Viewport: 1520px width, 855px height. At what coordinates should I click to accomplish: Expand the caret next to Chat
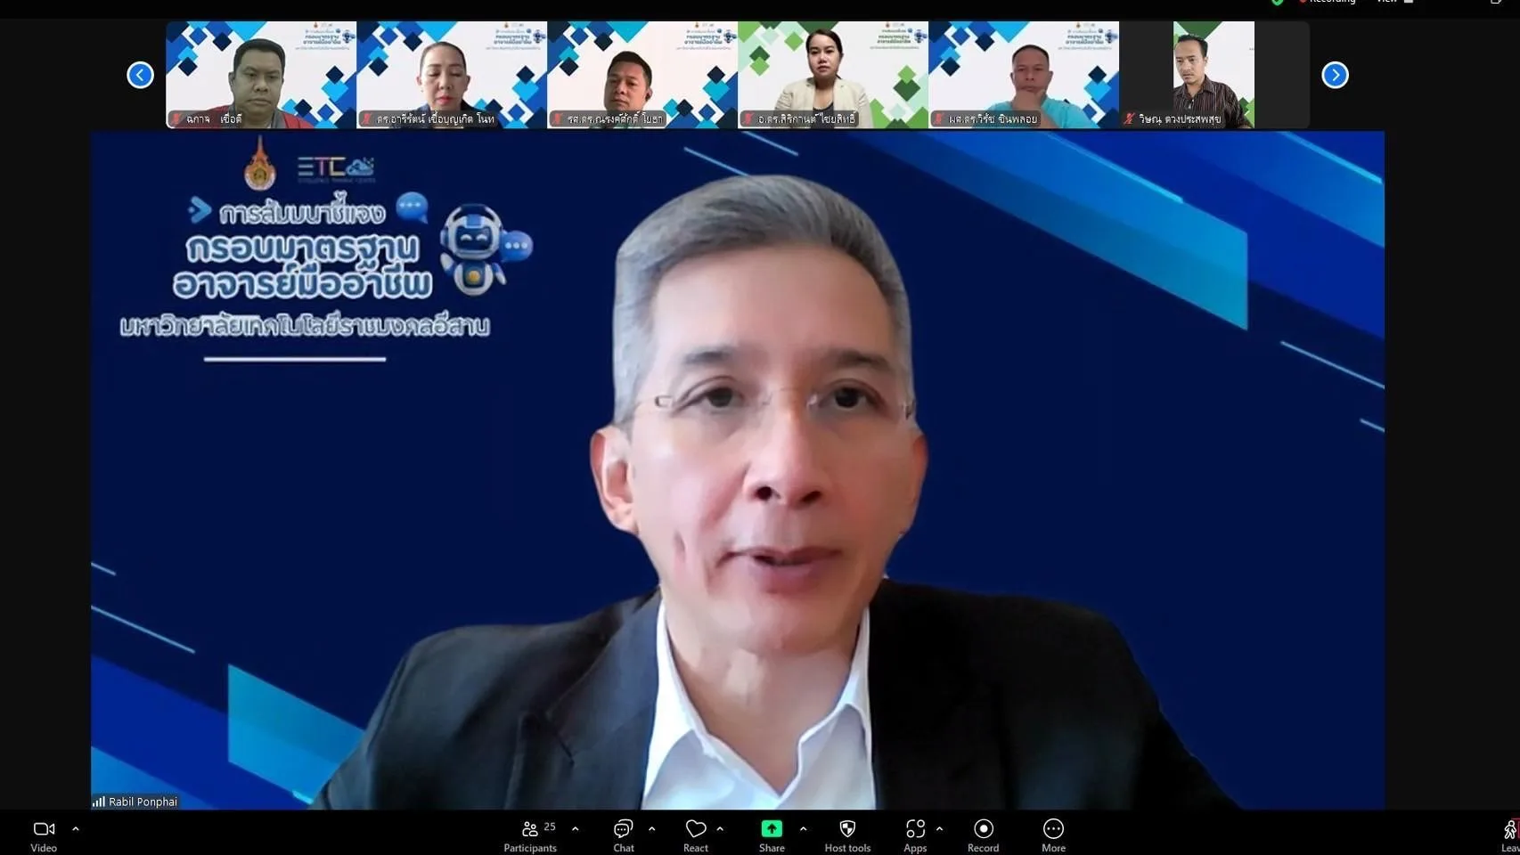[x=652, y=828]
